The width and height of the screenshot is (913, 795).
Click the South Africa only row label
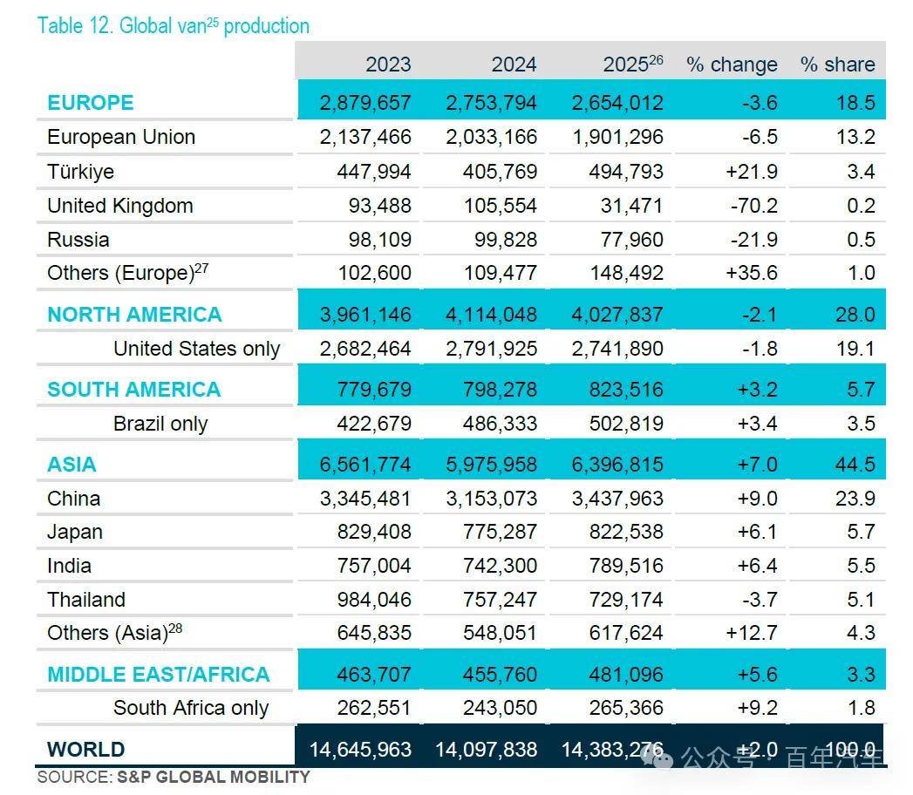[191, 709]
